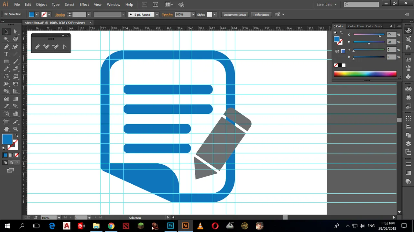The image size is (414, 232).
Task: Set Color mode button below fill swatch
Action: (5, 155)
